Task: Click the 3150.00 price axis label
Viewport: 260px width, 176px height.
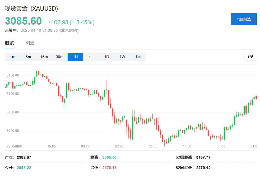Action: point(13,75)
